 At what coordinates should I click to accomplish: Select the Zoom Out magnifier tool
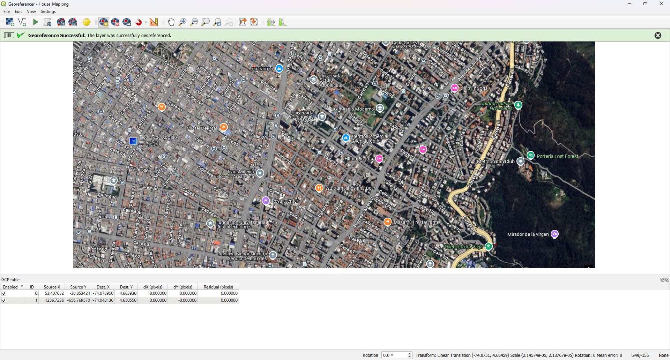pos(194,22)
